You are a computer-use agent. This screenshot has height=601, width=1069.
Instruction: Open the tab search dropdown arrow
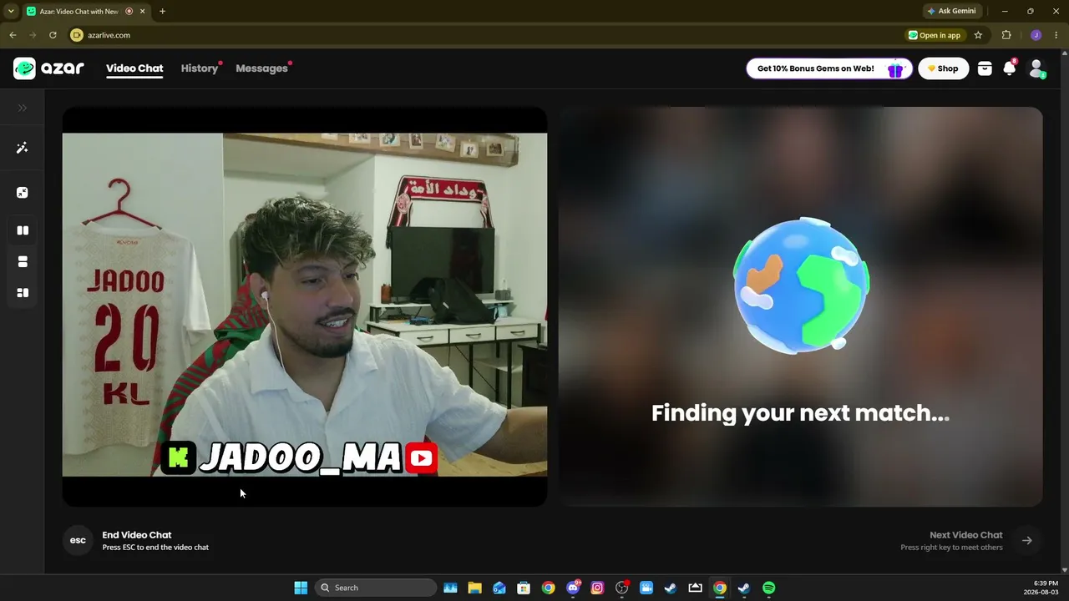(11, 11)
